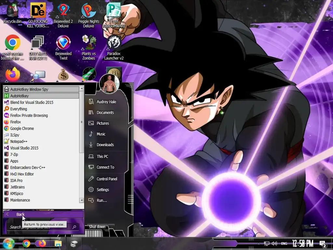333x250 pixels.
Task: Open Settings from Start menu
Action: [107, 190]
